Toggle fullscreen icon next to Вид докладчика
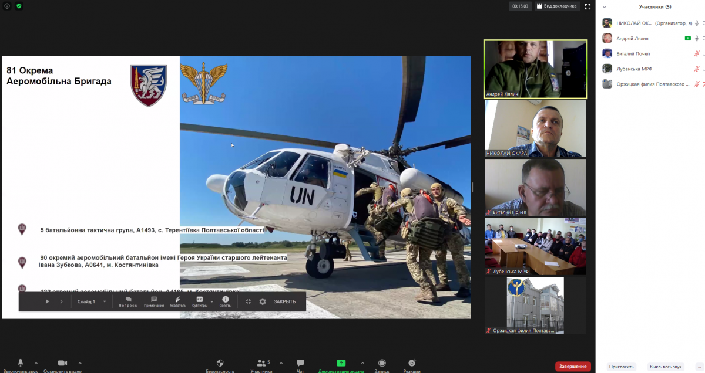705x373 pixels. pos(587,6)
